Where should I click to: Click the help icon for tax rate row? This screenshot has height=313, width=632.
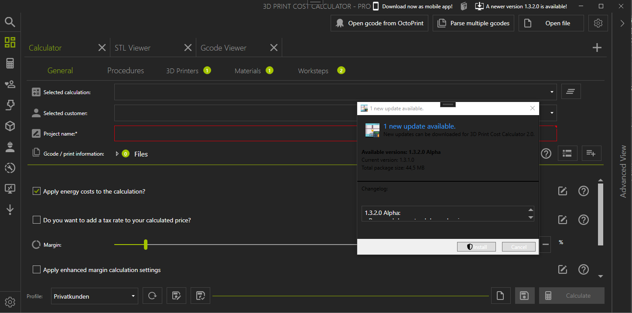(584, 220)
